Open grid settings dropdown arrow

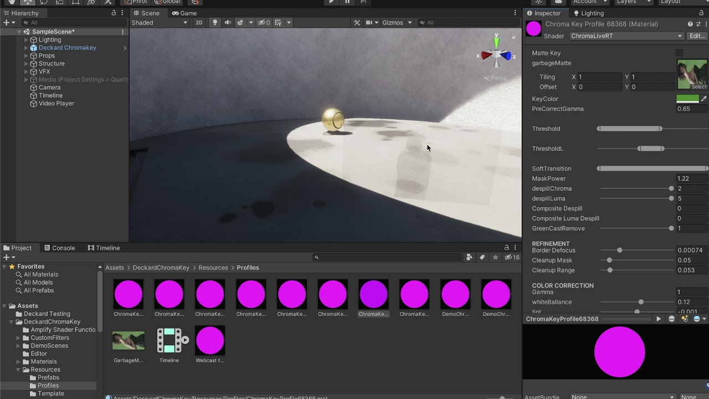tap(289, 23)
